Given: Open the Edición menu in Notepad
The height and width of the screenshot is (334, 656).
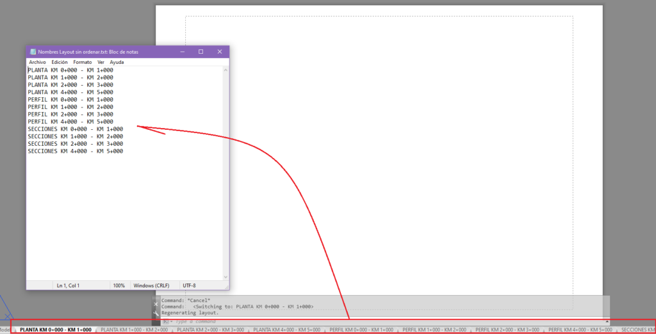Looking at the screenshot, I should tap(60, 62).
